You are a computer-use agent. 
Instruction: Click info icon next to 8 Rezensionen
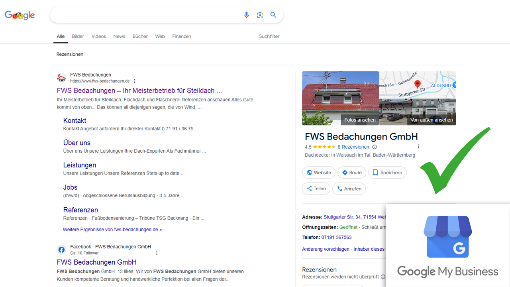tap(375, 147)
